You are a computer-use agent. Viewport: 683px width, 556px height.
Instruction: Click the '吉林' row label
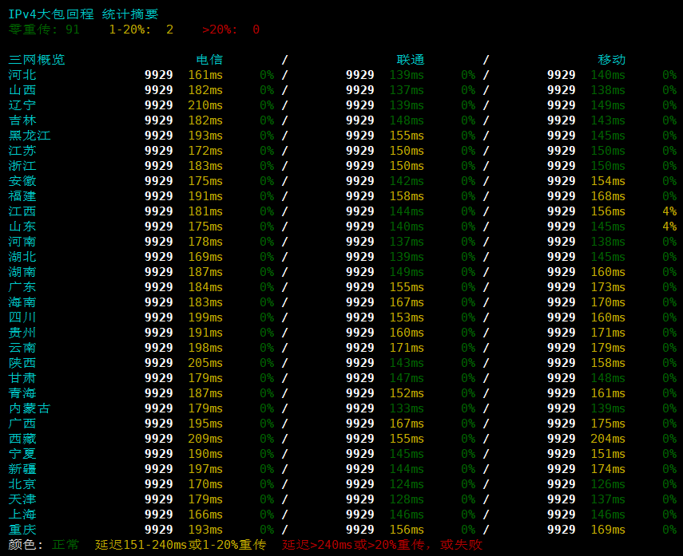click(22, 120)
